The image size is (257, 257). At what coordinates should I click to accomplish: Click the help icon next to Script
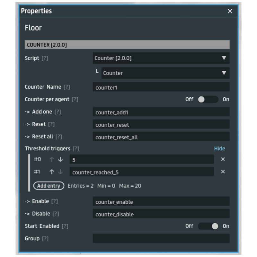[45, 58]
